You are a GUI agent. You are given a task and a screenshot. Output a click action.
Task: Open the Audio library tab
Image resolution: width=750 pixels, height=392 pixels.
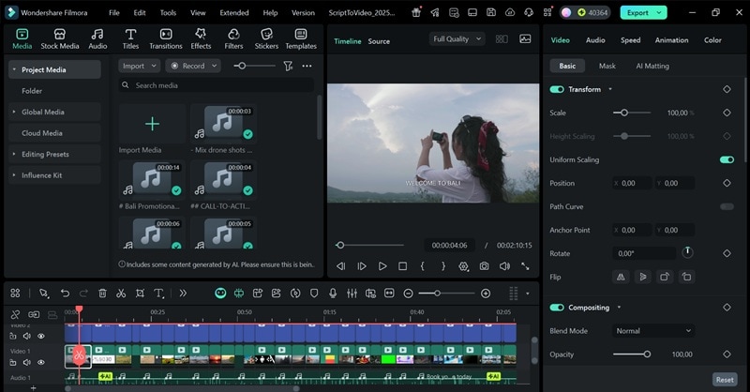97,38
